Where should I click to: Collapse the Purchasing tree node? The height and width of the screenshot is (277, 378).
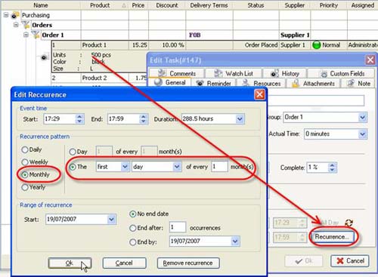pos(5,15)
